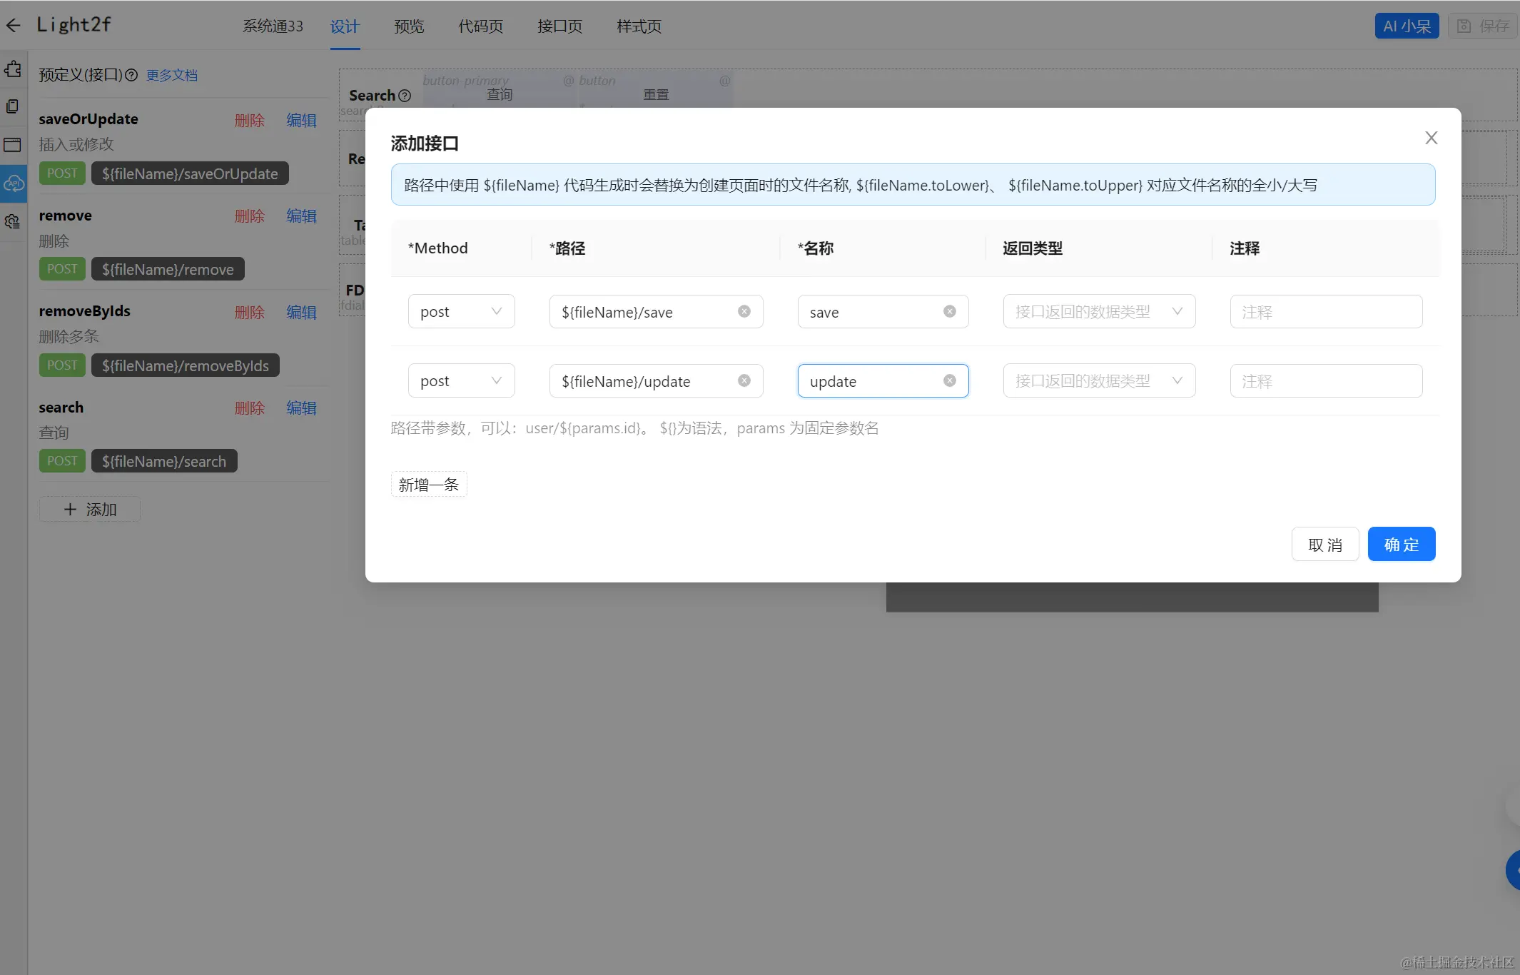Open the layout window icon in sidebar
The width and height of the screenshot is (1520, 975).
click(13, 145)
